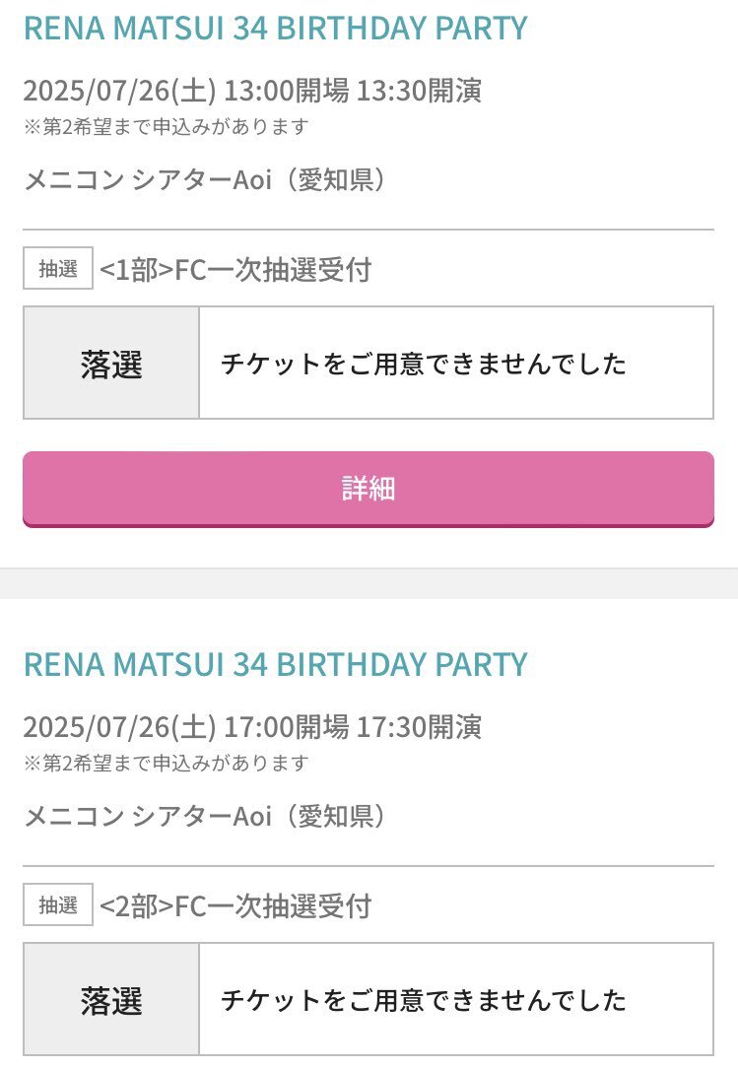Select ticket unavailable message in 2部 box
Image resolution: width=738 pixels, height=1068 pixels.
(x=423, y=1000)
